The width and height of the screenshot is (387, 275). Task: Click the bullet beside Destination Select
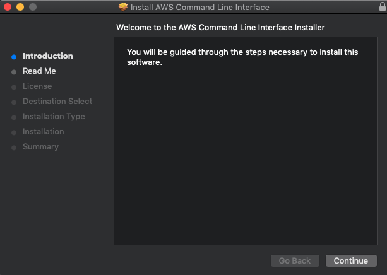pyautogui.click(x=14, y=102)
